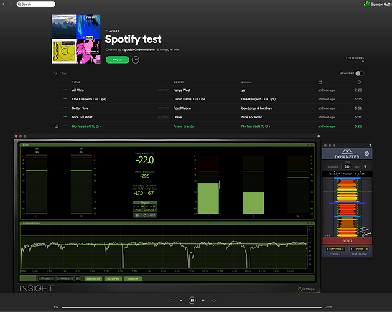The width and height of the screenshot is (392, 312).
Task: Add One Kiss to library plus
Action: pos(65,99)
